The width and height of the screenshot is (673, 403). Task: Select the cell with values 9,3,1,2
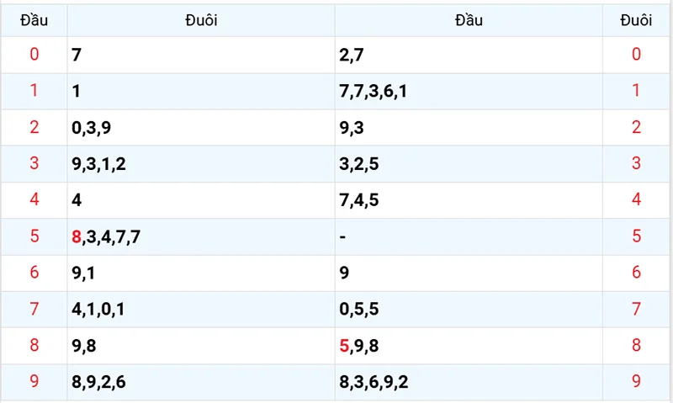pyautogui.click(x=99, y=164)
